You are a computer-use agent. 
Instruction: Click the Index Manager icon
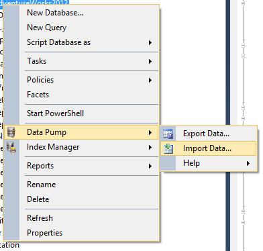point(11,147)
